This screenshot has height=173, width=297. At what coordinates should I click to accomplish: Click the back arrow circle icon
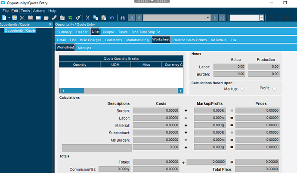pyautogui.click(x=271, y=18)
